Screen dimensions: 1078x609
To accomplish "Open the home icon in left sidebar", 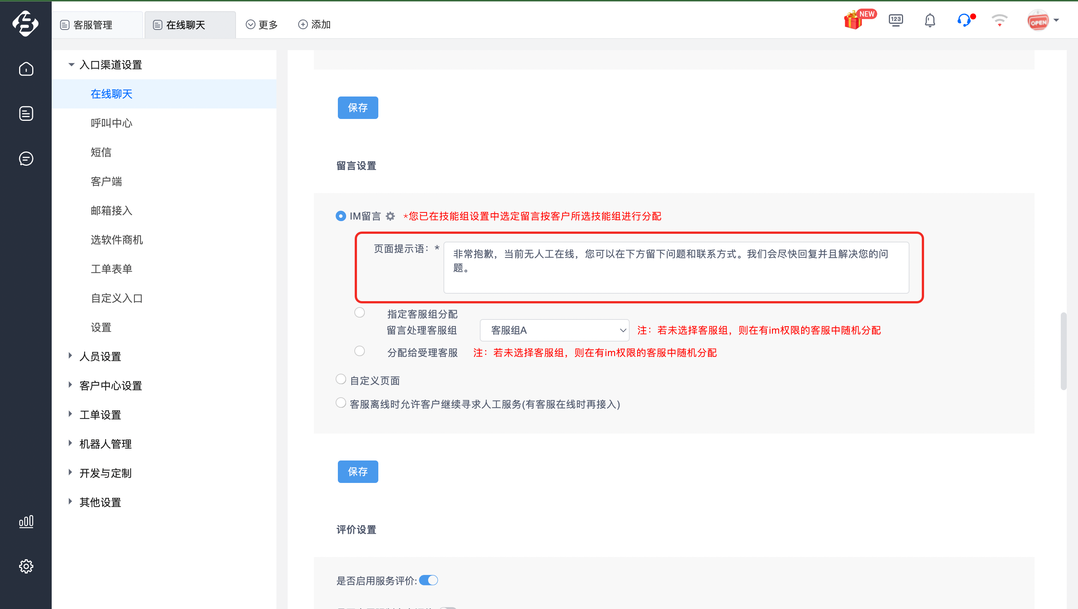I will pyautogui.click(x=26, y=69).
